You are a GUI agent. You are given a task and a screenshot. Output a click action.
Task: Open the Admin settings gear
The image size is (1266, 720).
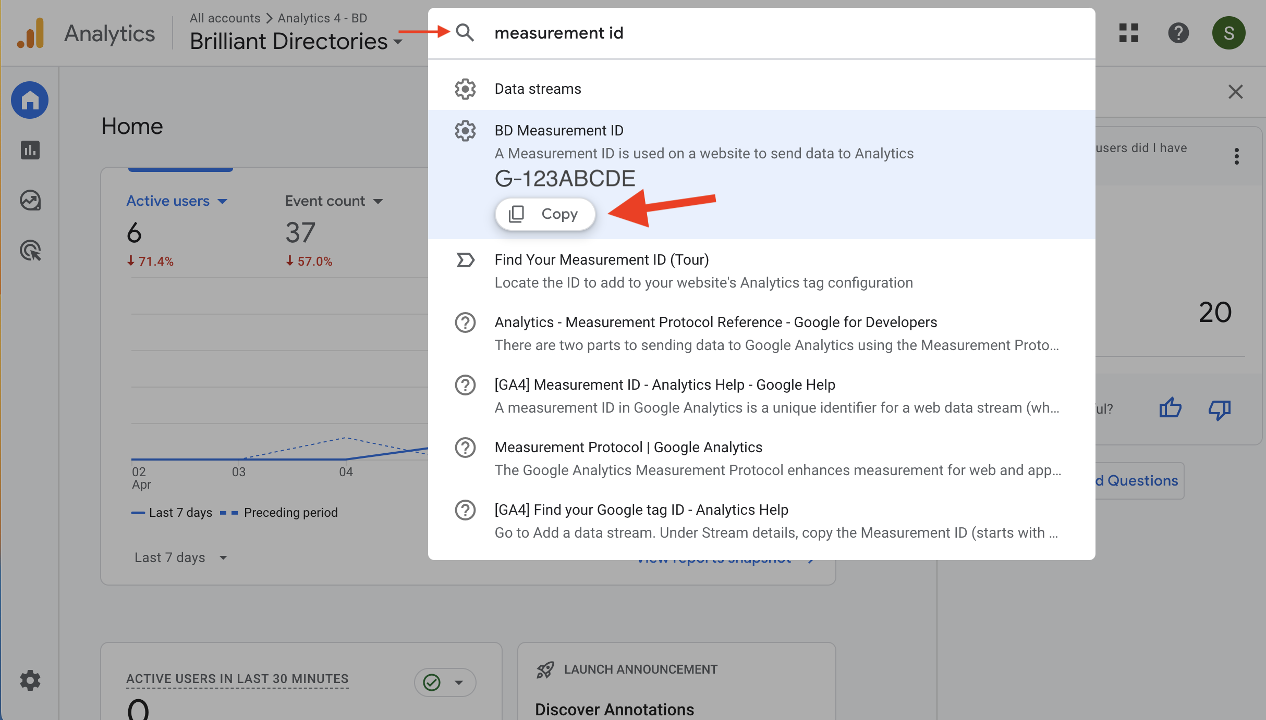click(x=30, y=680)
